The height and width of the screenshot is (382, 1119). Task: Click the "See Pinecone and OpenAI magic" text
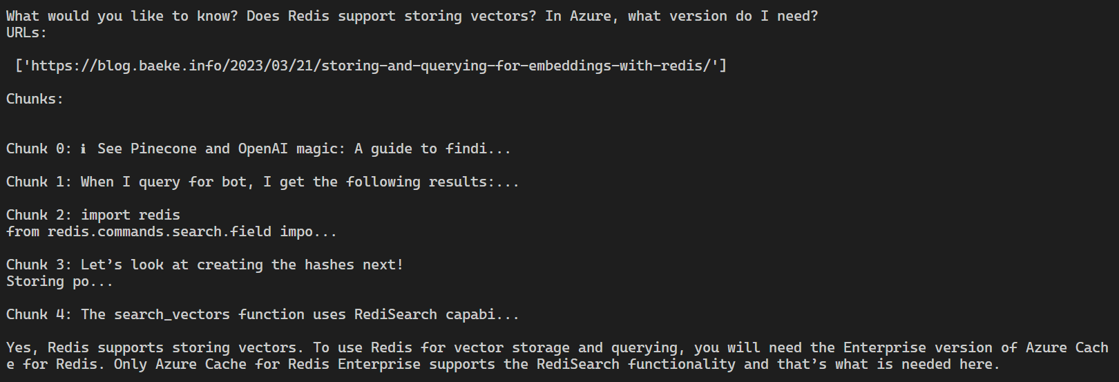(221, 149)
